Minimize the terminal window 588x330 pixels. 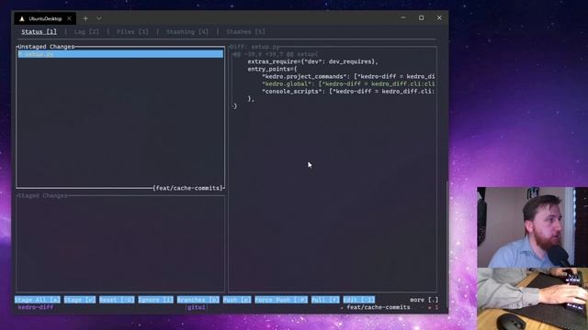coord(403,17)
